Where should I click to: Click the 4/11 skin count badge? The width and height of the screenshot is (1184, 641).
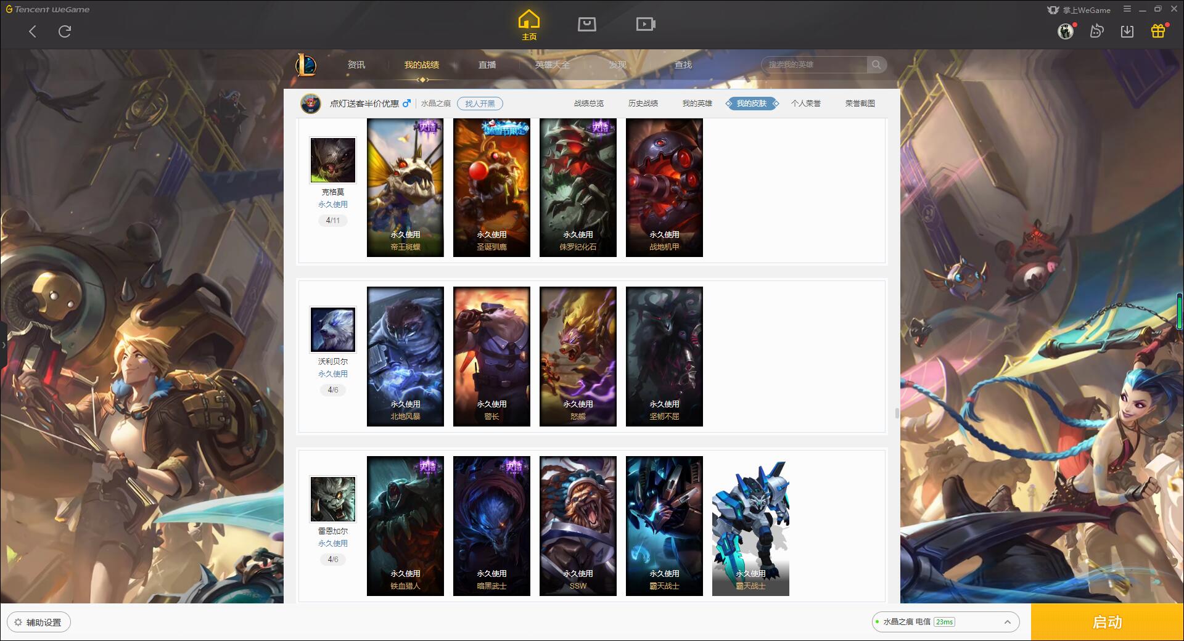pyautogui.click(x=333, y=221)
